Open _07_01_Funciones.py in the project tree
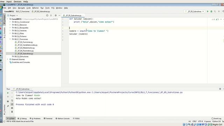The image size is (224, 126). pos(25,42)
